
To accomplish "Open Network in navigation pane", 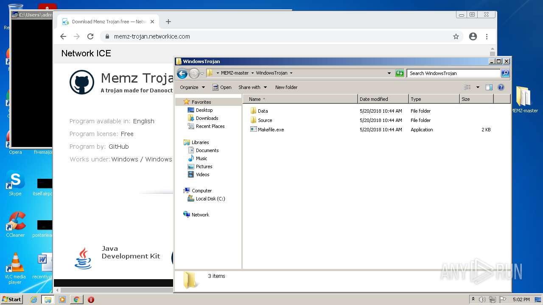I will point(200,215).
